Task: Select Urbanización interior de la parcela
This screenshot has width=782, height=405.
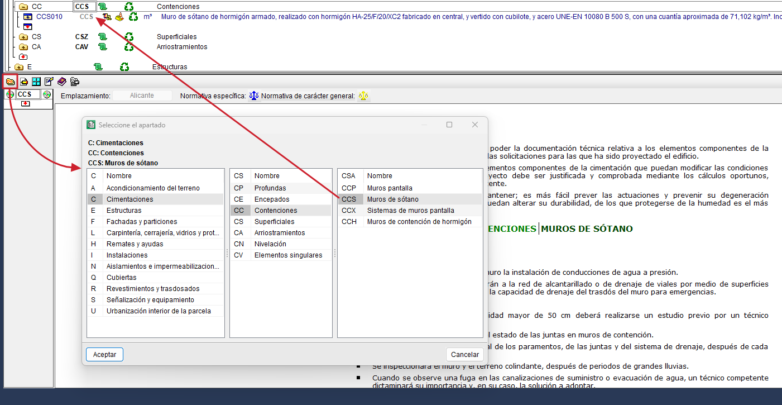Action: [156, 311]
